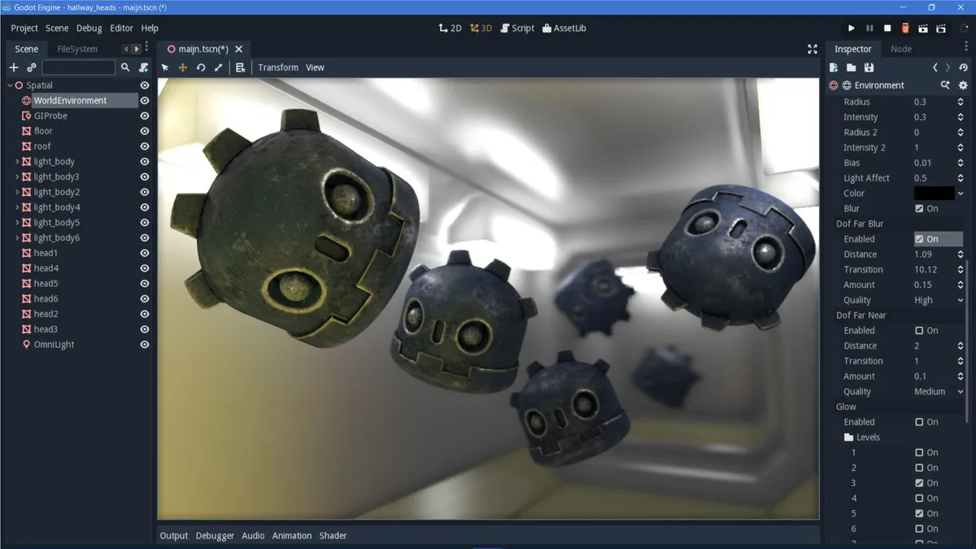Open the AssetLib workspace
Image resolution: width=976 pixels, height=549 pixels.
564,28
